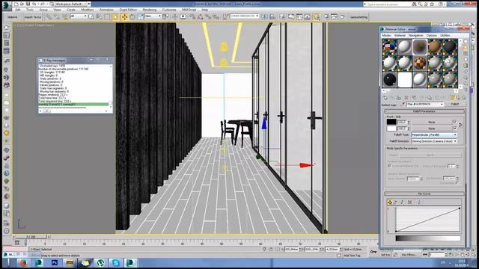Viewport: 479px width, 269px height.
Task: Open Skype from the taskbar
Action: click(115, 263)
